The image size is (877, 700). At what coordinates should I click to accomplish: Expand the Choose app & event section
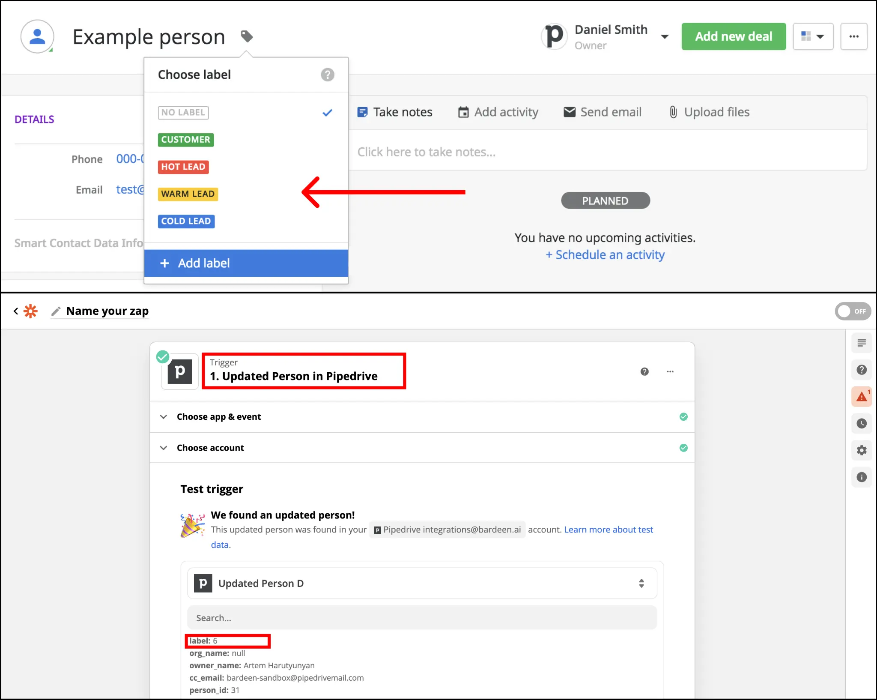pyautogui.click(x=218, y=417)
